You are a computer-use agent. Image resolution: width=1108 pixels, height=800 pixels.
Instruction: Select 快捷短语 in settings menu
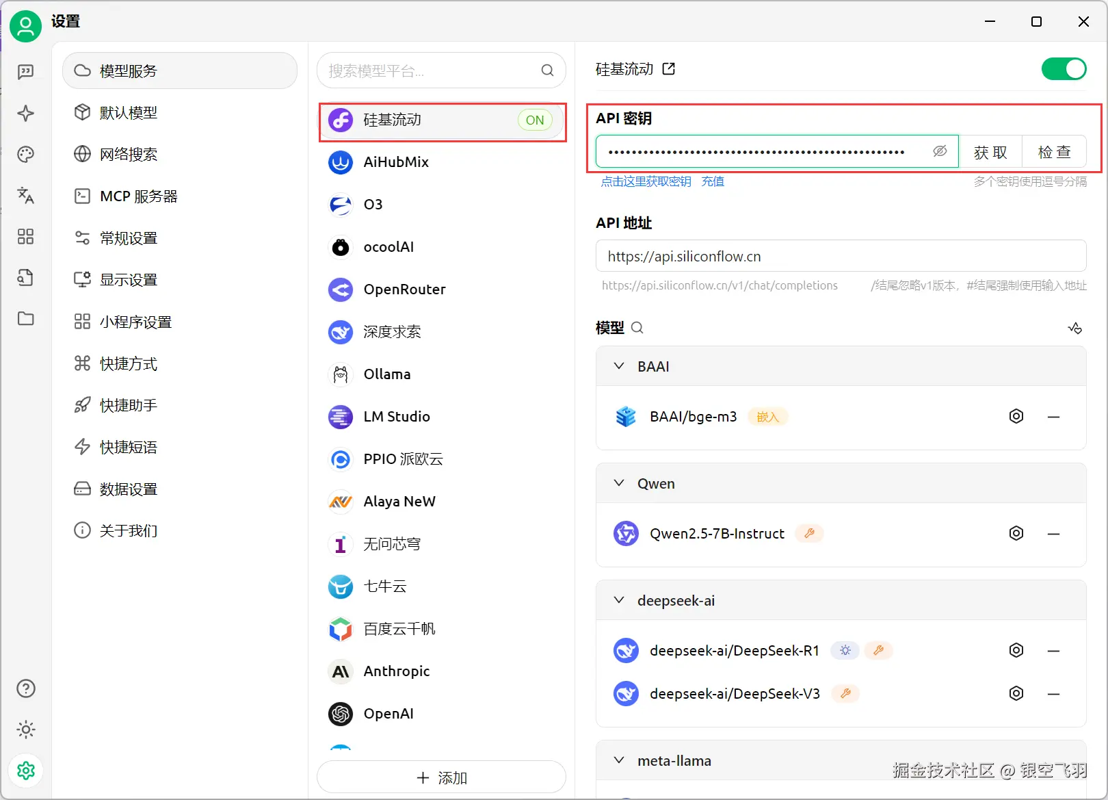point(180,447)
